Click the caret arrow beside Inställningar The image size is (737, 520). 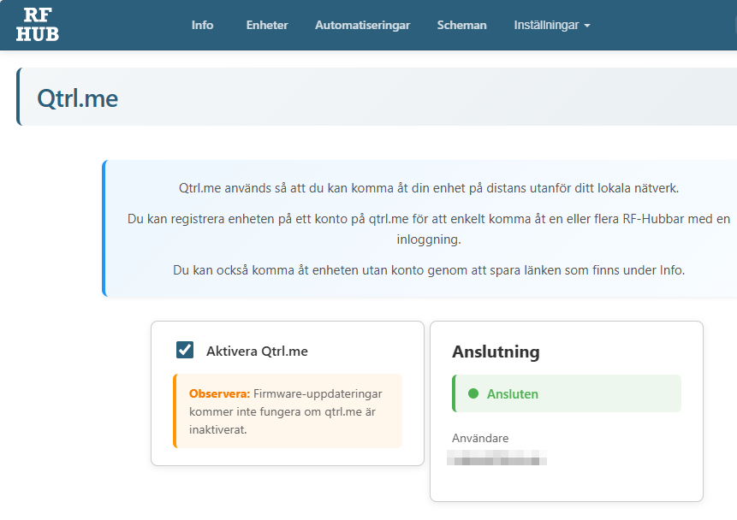pos(587,26)
